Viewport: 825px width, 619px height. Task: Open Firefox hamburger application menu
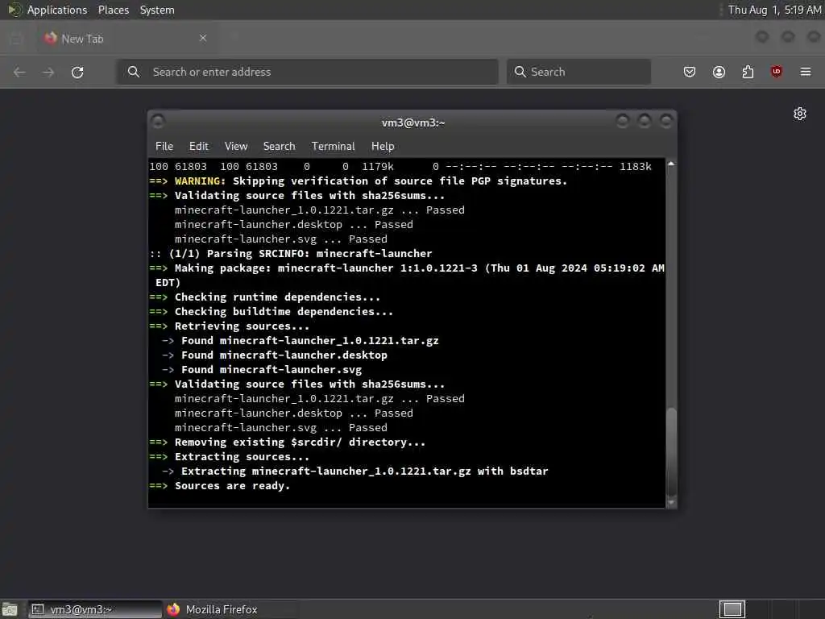coord(806,72)
